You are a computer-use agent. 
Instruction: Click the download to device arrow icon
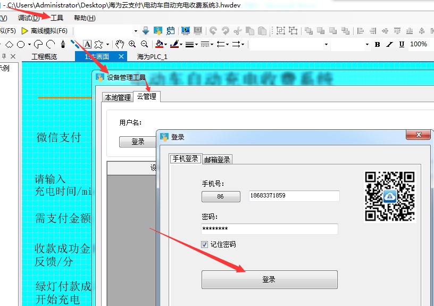[145, 31]
